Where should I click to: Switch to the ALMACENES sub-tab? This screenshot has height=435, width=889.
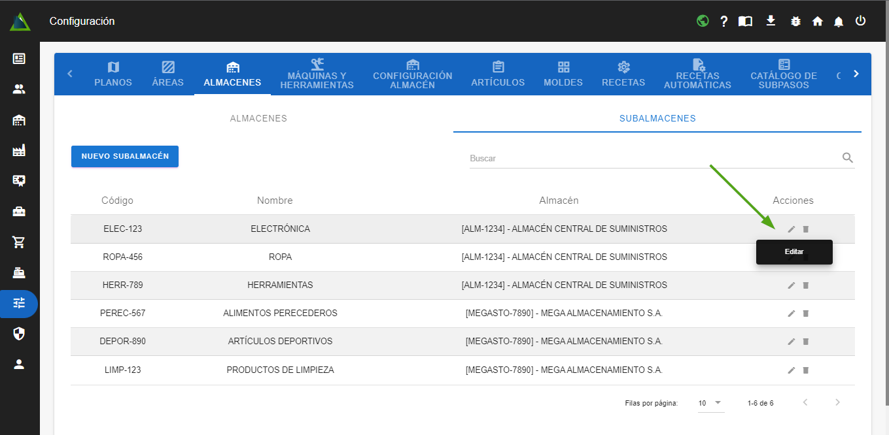point(258,119)
